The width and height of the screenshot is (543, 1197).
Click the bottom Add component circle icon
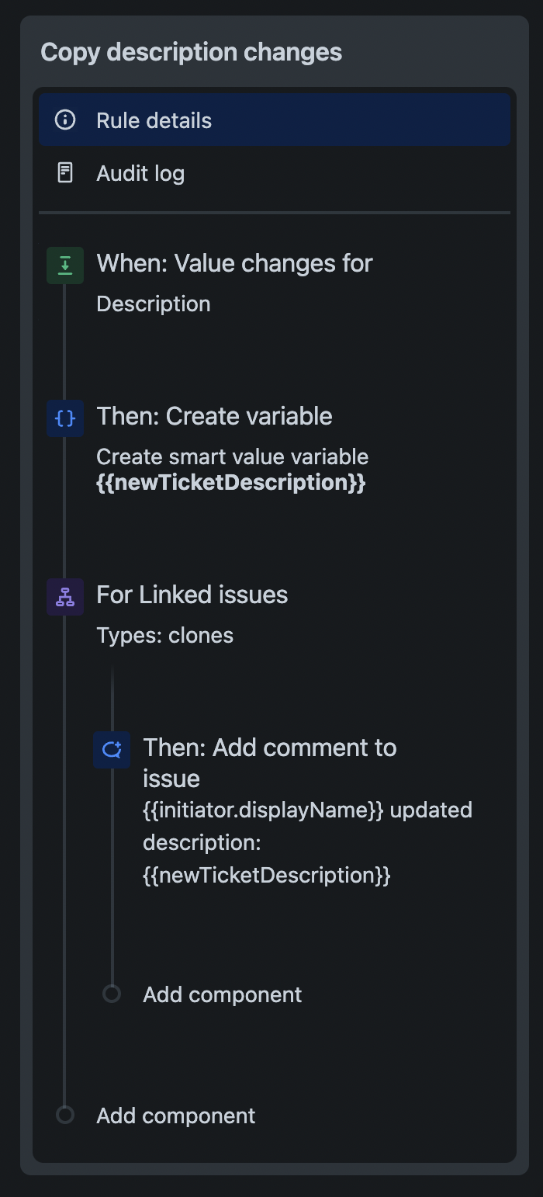click(65, 1115)
